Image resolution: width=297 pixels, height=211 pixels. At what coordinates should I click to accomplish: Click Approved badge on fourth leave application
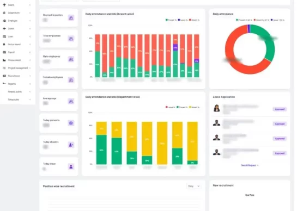(x=280, y=153)
